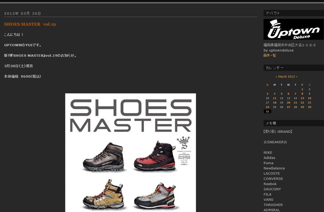The image size is (324, 212).
Task: Open the SHOES MASTER magazine cover image
Action: pos(130,152)
